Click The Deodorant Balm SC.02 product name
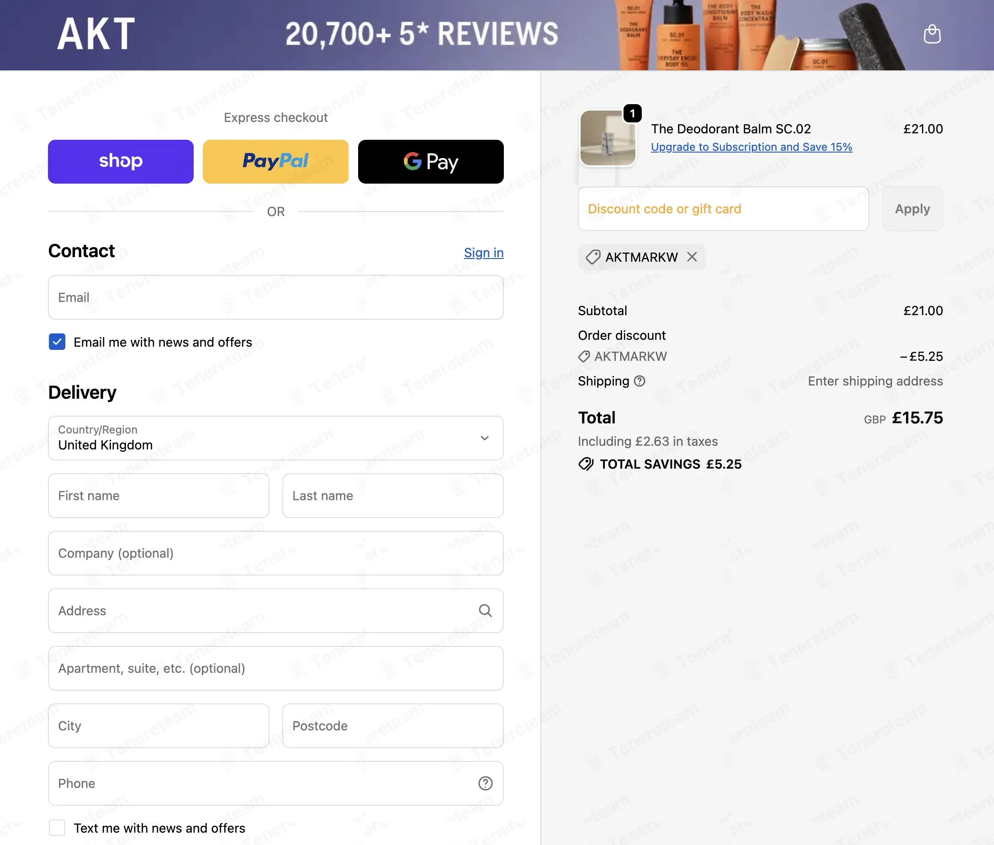Image resolution: width=994 pixels, height=845 pixels. 730,129
